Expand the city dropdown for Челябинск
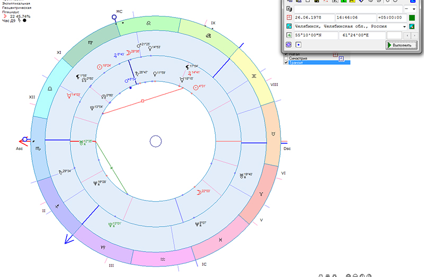The height and width of the screenshot is (277, 424). (404, 26)
